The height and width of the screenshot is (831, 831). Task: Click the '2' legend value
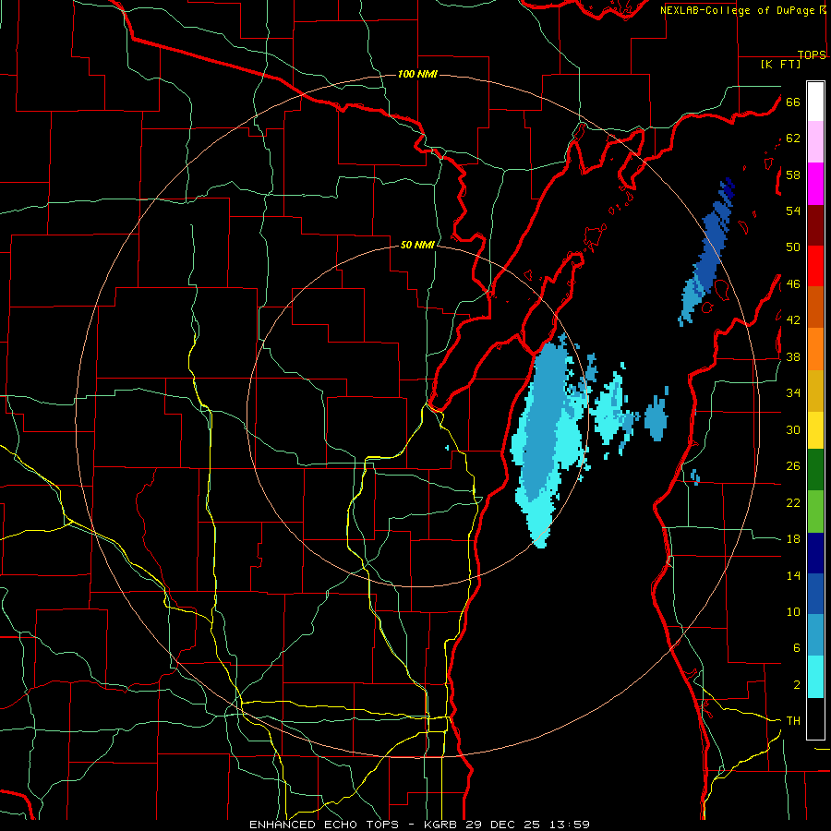click(x=797, y=685)
